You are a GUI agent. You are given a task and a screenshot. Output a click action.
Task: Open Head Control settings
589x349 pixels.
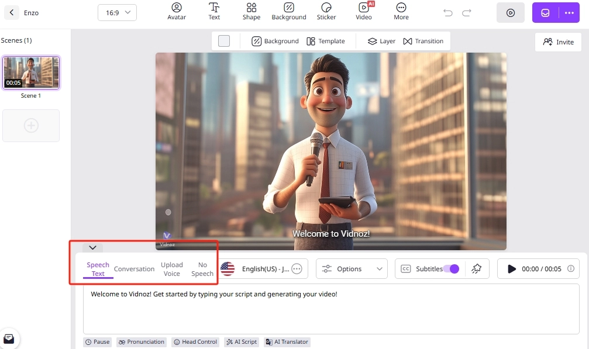click(x=195, y=341)
